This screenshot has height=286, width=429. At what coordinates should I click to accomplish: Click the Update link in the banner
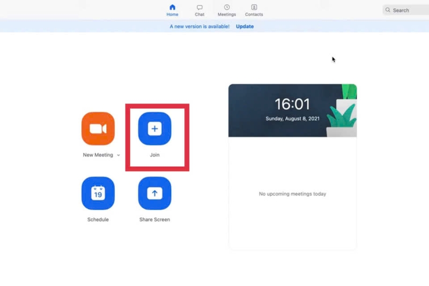coord(245,26)
